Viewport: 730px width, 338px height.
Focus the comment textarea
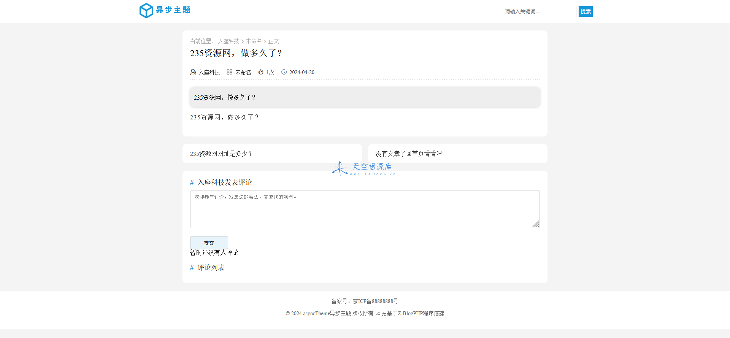[365, 209]
